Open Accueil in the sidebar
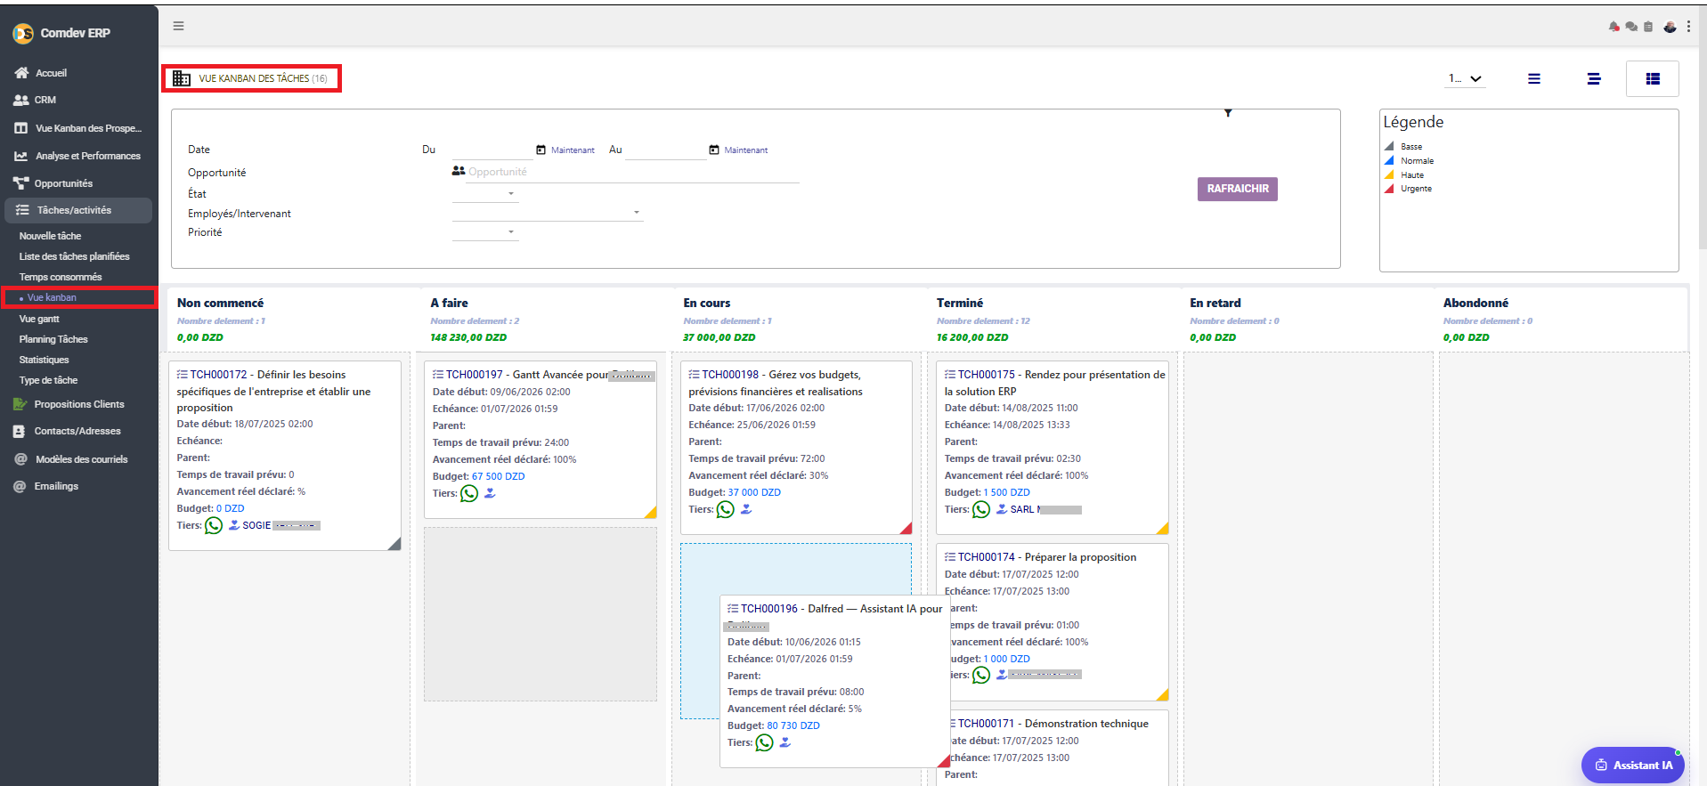 point(51,73)
